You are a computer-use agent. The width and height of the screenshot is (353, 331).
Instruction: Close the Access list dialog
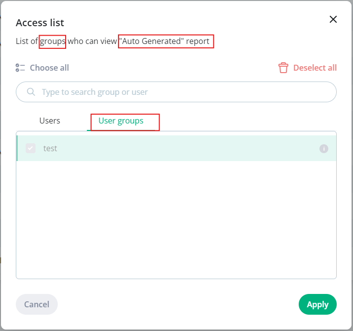tap(333, 19)
